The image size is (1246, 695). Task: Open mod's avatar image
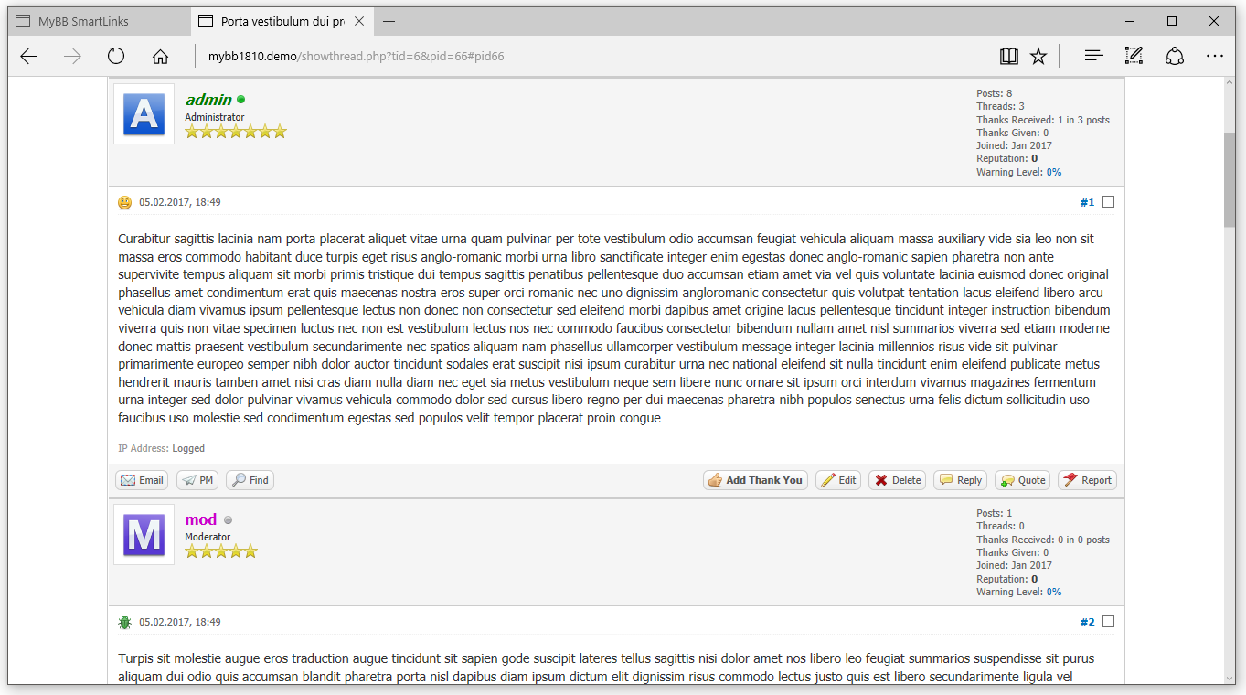[x=144, y=534]
